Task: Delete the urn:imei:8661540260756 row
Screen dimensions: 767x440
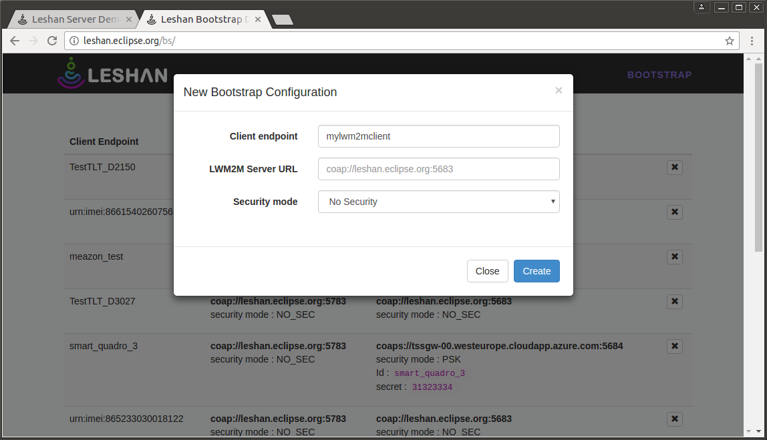Action: click(x=675, y=212)
